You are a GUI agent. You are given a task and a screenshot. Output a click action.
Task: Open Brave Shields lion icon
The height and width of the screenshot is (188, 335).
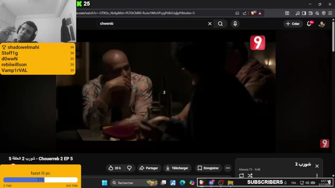[x=253, y=13]
